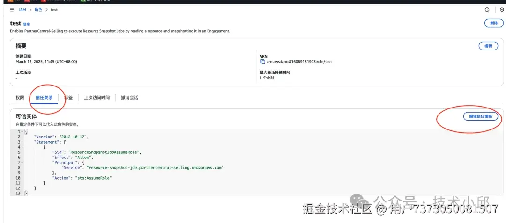Go to the IAM breadcrumb
This screenshot has height=223, width=506.
(x=22, y=10)
